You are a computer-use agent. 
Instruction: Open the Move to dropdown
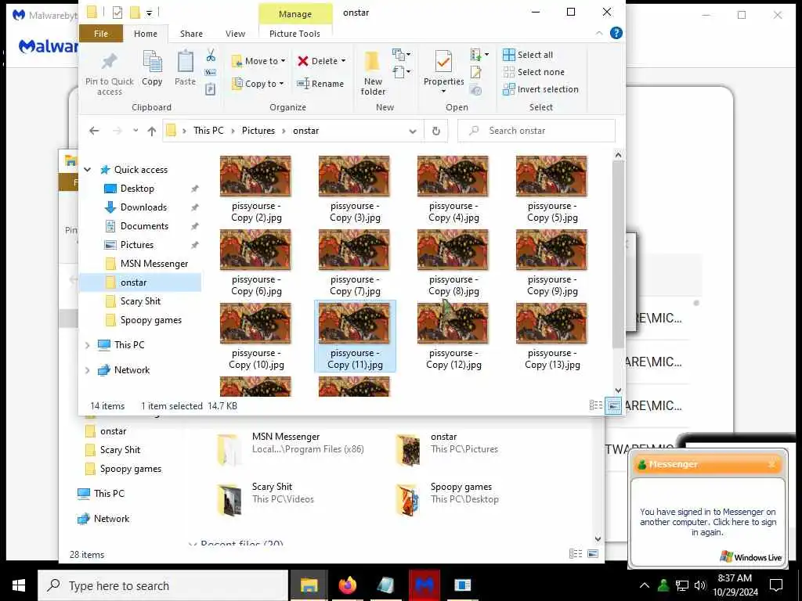click(258, 61)
